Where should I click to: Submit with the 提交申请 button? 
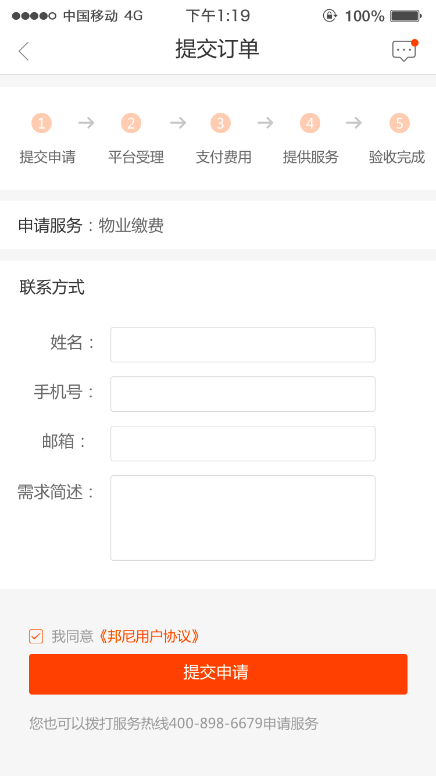[218, 674]
